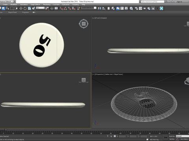This screenshot has width=189, height=141.
Task: Click the Use Pivot Point Center icon
Action: click(x=47, y=9)
